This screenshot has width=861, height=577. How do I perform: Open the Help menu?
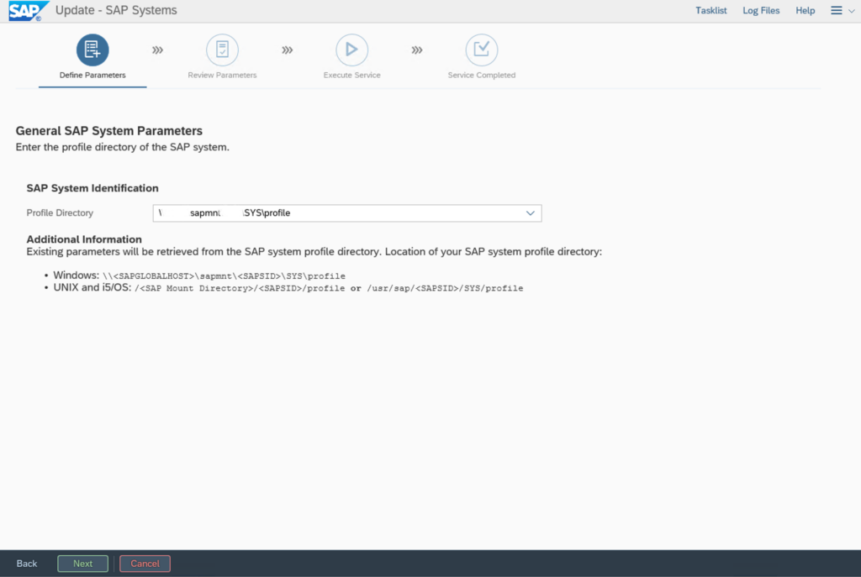[x=805, y=10]
